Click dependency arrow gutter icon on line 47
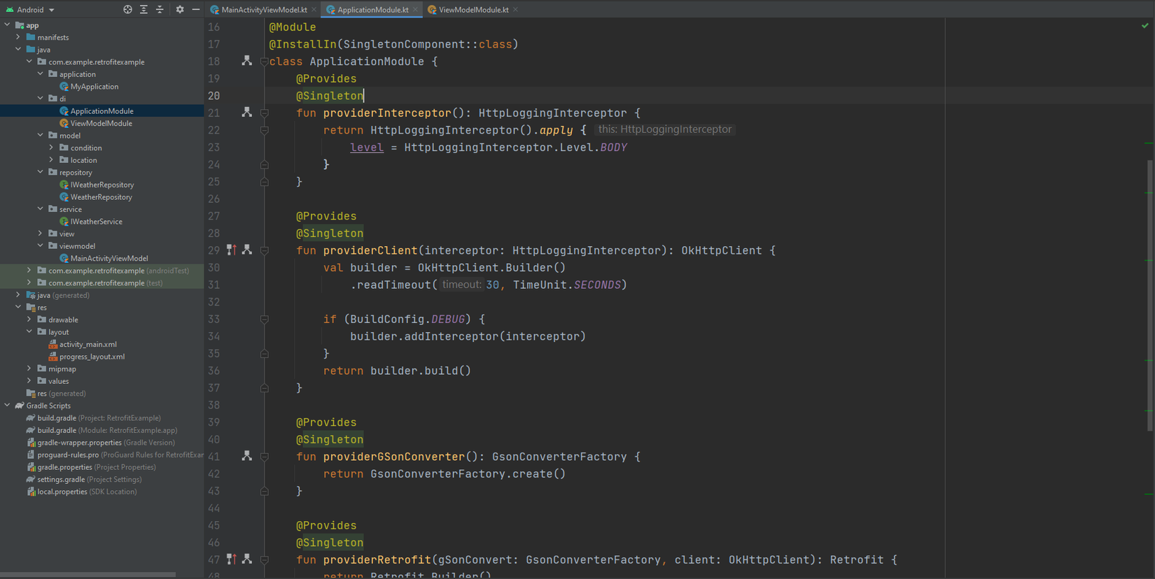This screenshot has width=1155, height=579. point(232,559)
